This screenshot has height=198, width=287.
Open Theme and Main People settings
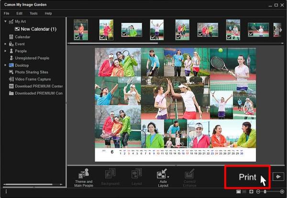point(84,177)
